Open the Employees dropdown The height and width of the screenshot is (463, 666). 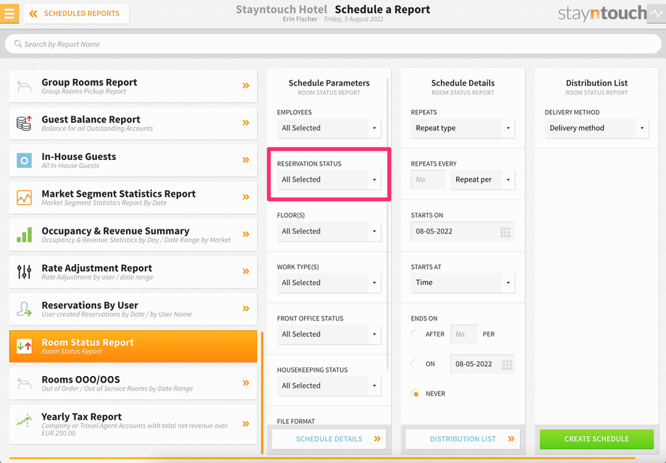click(329, 128)
